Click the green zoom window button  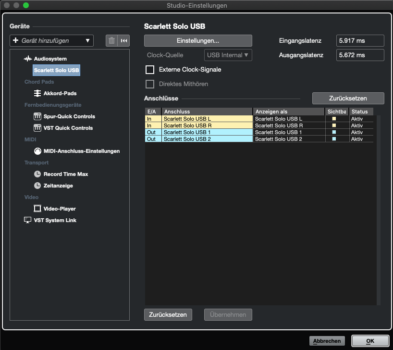tap(26, 5)
